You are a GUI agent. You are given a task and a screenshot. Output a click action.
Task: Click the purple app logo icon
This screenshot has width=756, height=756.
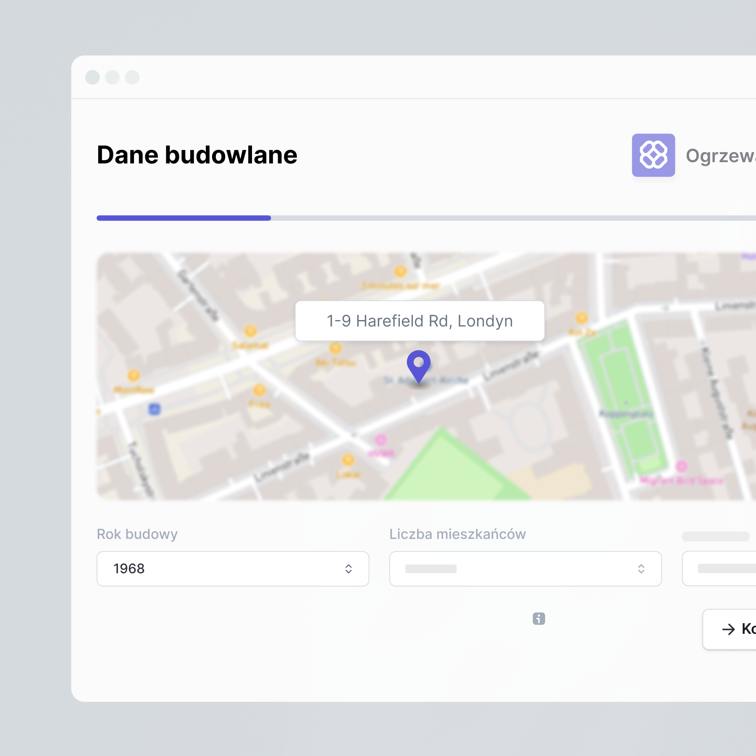click(653, 155)
